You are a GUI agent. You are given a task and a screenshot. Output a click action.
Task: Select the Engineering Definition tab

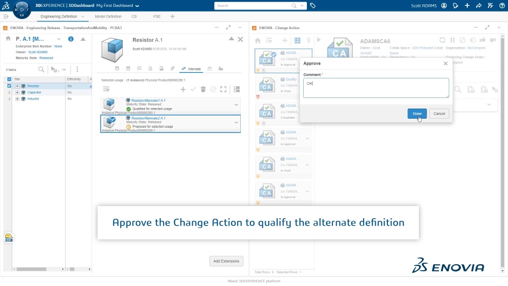tap(59, 16)
